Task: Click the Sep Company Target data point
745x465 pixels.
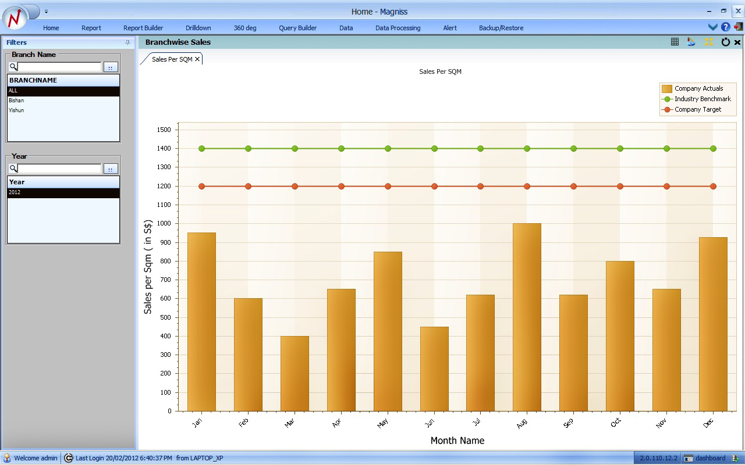Action: tap(573, 187)
